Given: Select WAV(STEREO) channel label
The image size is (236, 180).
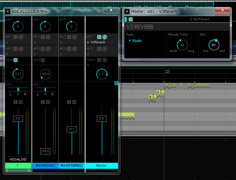Looking at the screenshot, I should coord(72,166).
